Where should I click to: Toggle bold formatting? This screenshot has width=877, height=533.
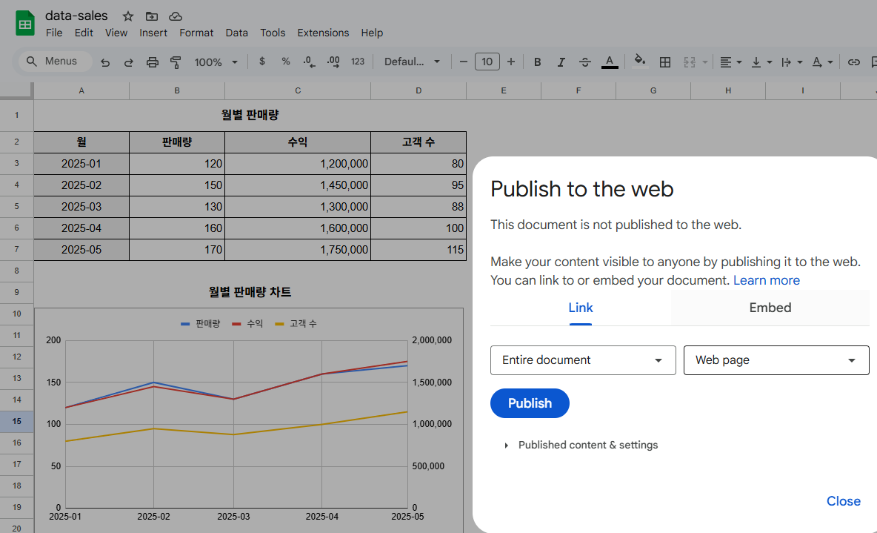click(538, 62)
